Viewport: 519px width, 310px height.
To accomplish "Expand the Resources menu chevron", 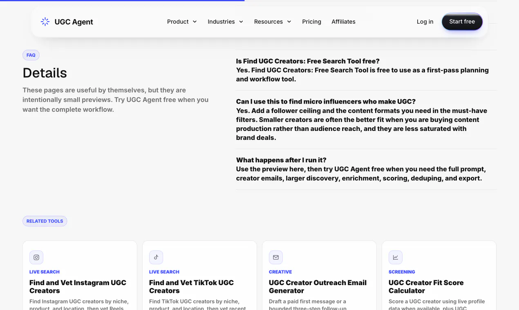I will click(289, 22).
